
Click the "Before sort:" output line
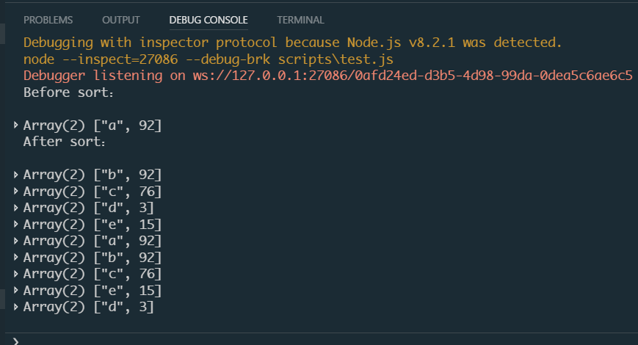(68, 92)
